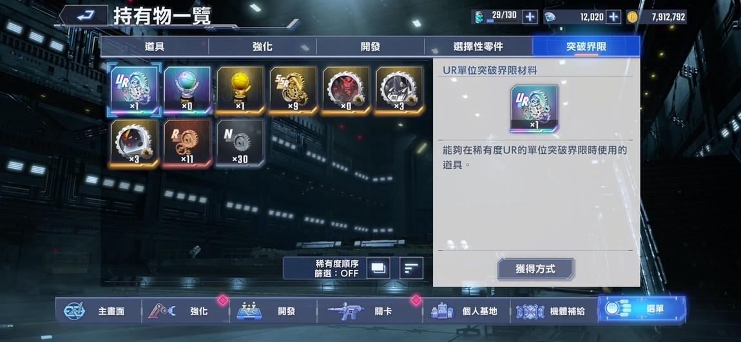Switch to the 道具 tab
741x342 pixels.
point(155,46)
